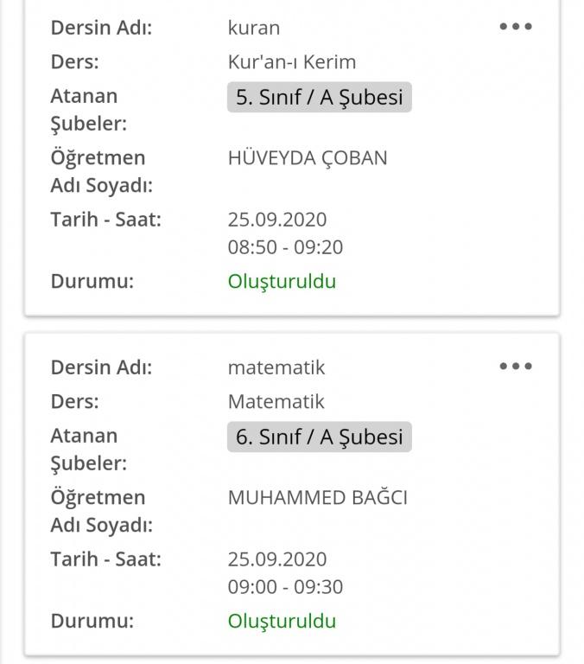Click the Matematik course value
Screen dimensions: 584x664
[276, 402]
